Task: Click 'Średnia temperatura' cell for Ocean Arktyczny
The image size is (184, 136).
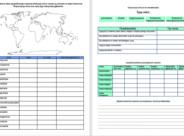Action: [157, 89]
